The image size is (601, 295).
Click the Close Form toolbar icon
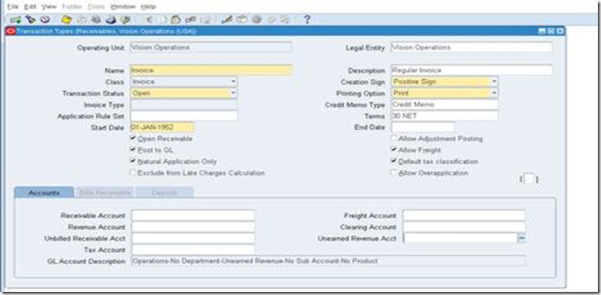(x=125, y=19)
